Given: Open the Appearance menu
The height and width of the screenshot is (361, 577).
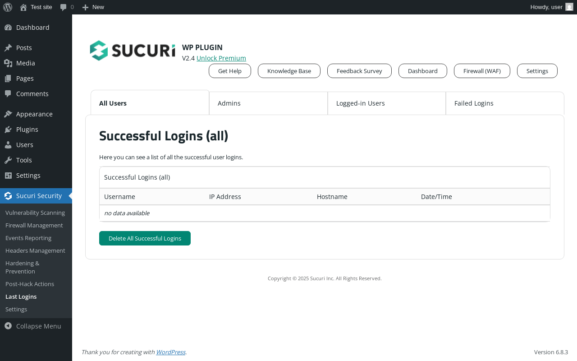Looking at the screenshot, I should point(36,114).
